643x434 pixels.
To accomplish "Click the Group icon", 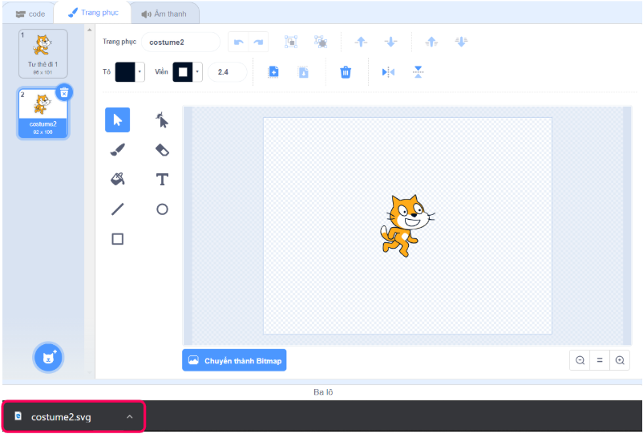I will tap(291, 42).
